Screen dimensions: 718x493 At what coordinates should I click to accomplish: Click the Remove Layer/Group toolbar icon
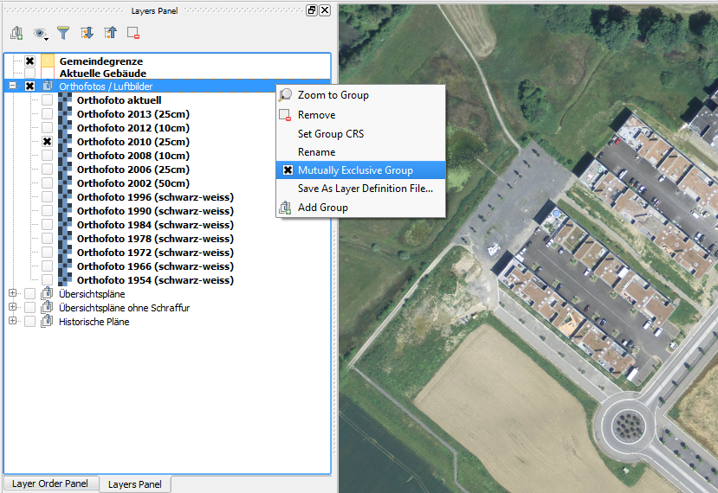pos(133,33)
